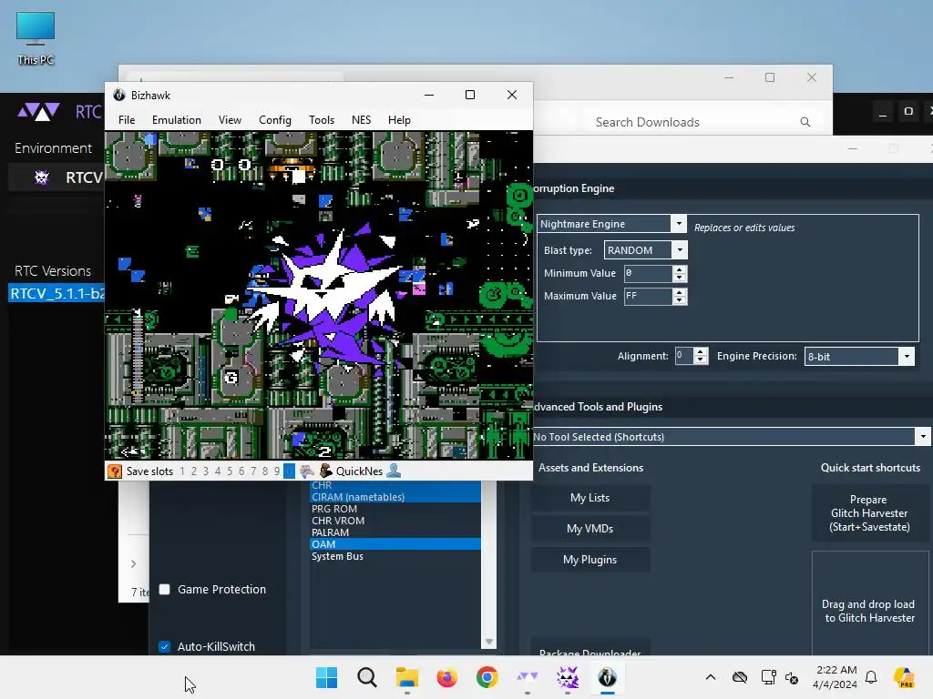Open the Config menu in Bizhawk

pos(275,120)
